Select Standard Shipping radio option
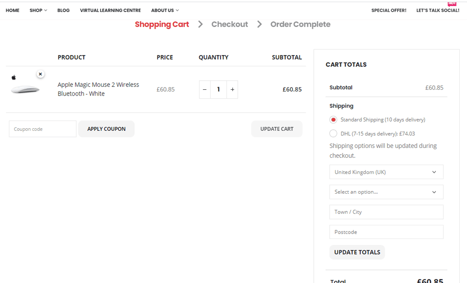 (333, 120)
